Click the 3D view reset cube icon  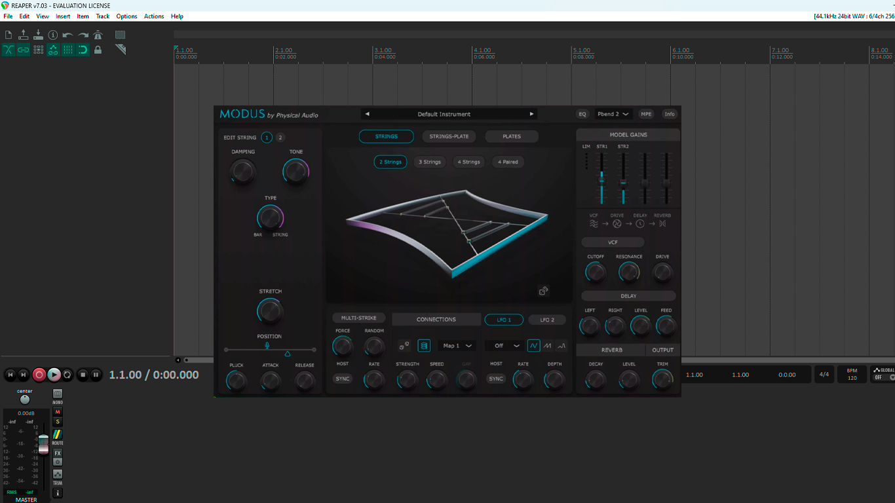543,291
